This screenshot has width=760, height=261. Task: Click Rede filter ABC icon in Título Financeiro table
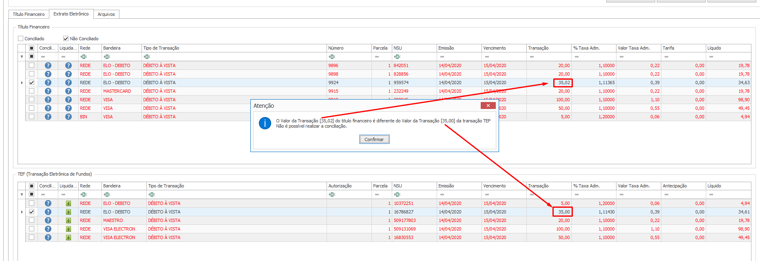coord(84,57)
